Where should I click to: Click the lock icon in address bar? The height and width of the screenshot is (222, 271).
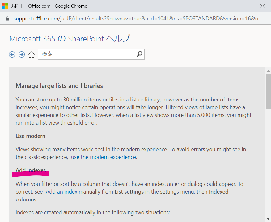(7, 19)
